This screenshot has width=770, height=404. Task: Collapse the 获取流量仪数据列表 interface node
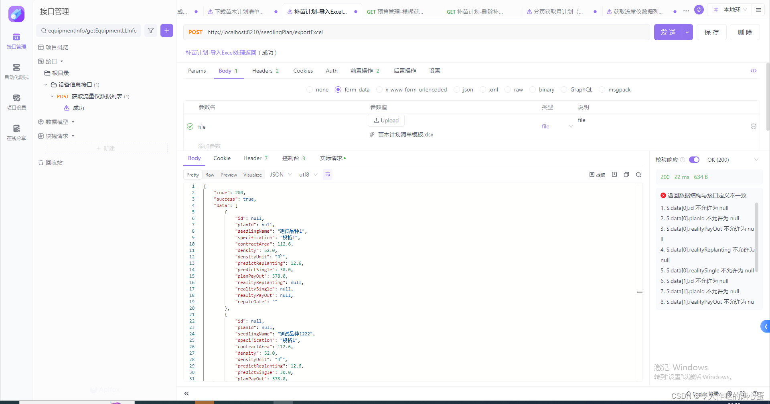pyautogui.click(x=52, y=96)
